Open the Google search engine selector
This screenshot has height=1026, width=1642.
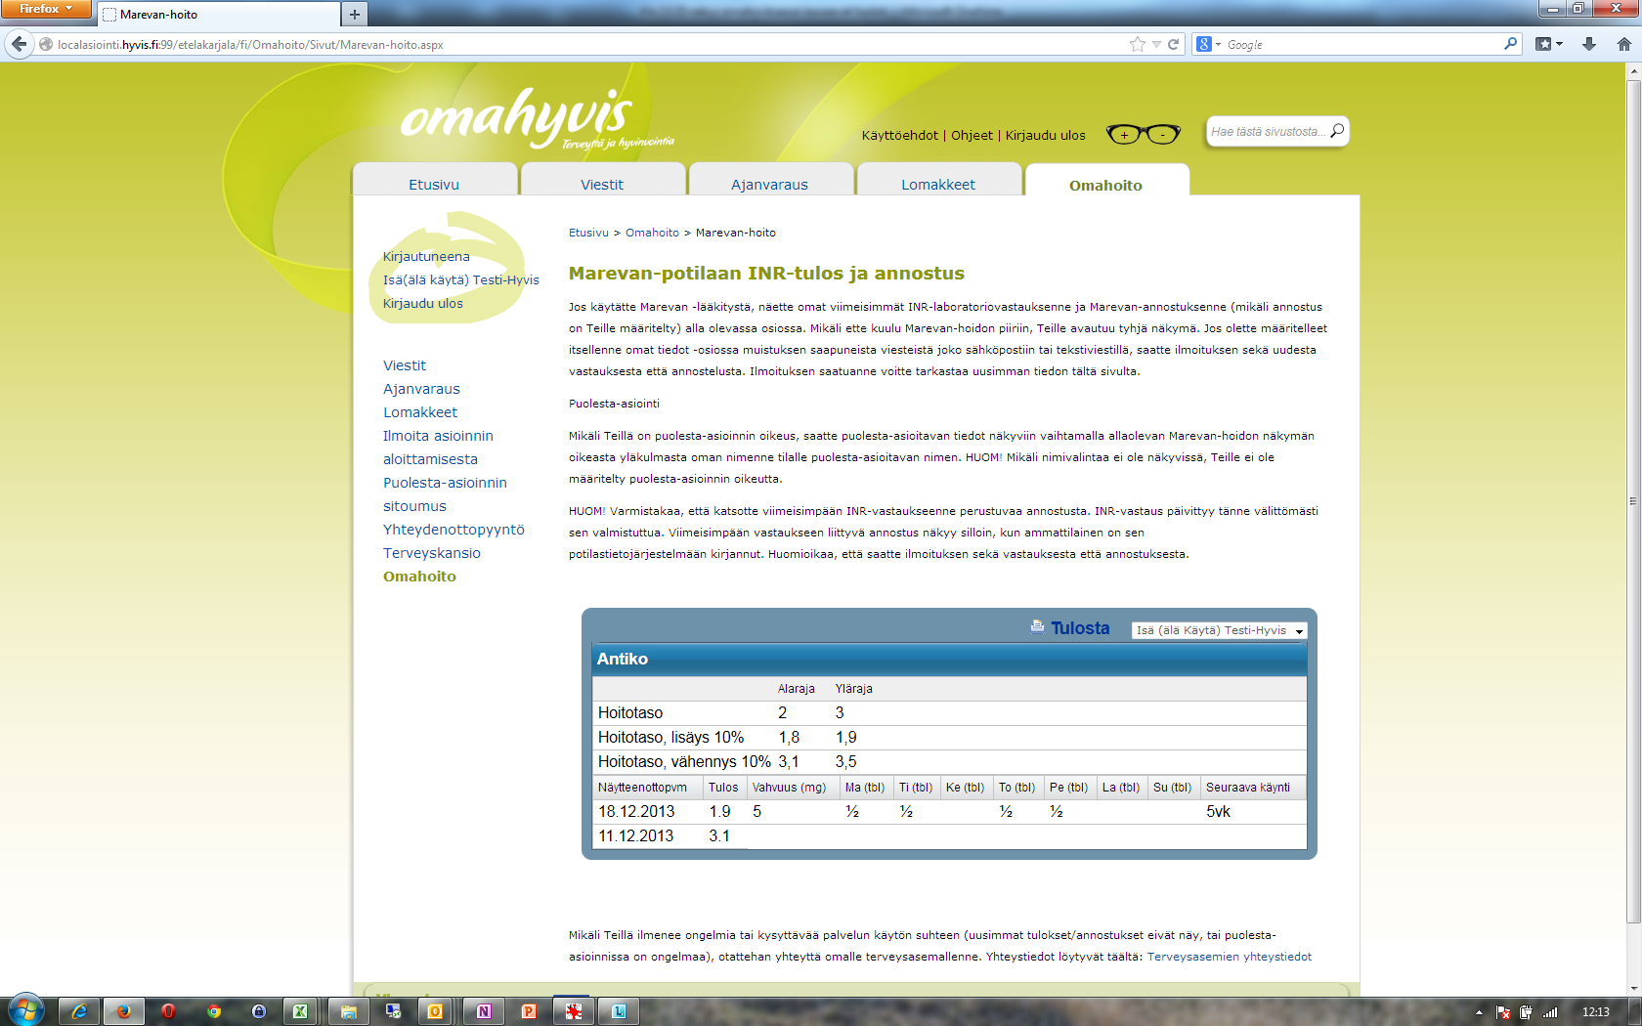coord(1209,44)
